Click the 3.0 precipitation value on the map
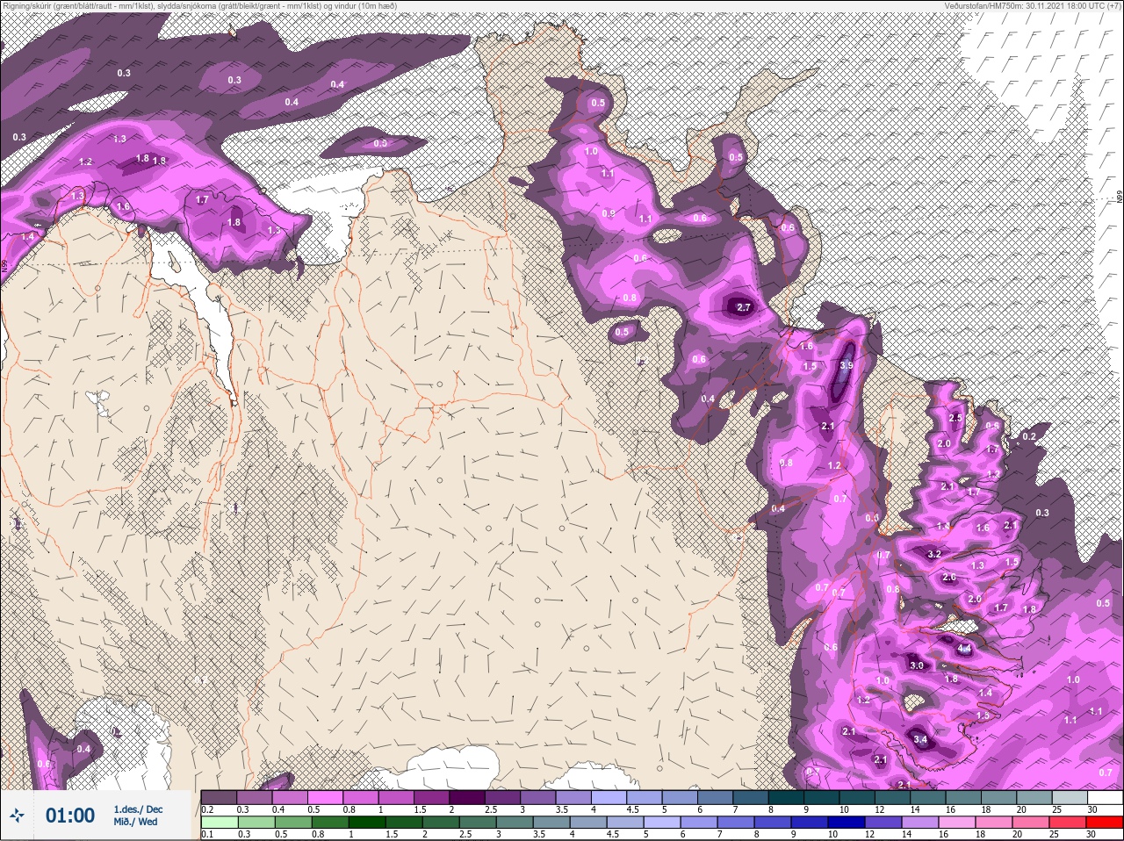This screenshot has width=1124, height=841. coord(917,665)
